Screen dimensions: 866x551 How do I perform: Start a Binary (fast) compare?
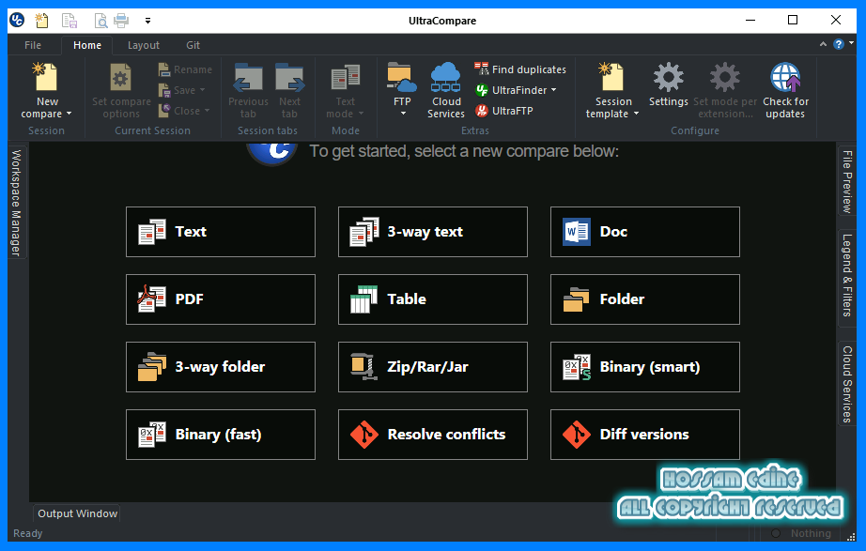click(x=221, y=435)
